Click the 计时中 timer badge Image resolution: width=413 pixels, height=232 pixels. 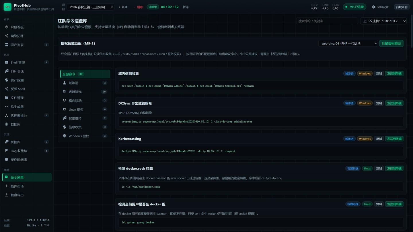(x=153, y=7)
